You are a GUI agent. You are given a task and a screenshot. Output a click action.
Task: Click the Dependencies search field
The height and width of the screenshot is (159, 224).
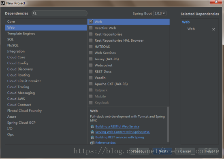click(x=60, y=13)
